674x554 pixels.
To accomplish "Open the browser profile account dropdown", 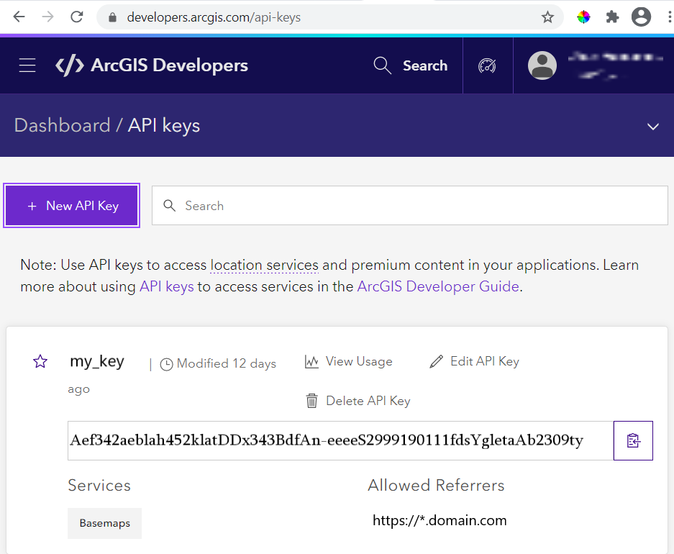I will pos(641,17).
